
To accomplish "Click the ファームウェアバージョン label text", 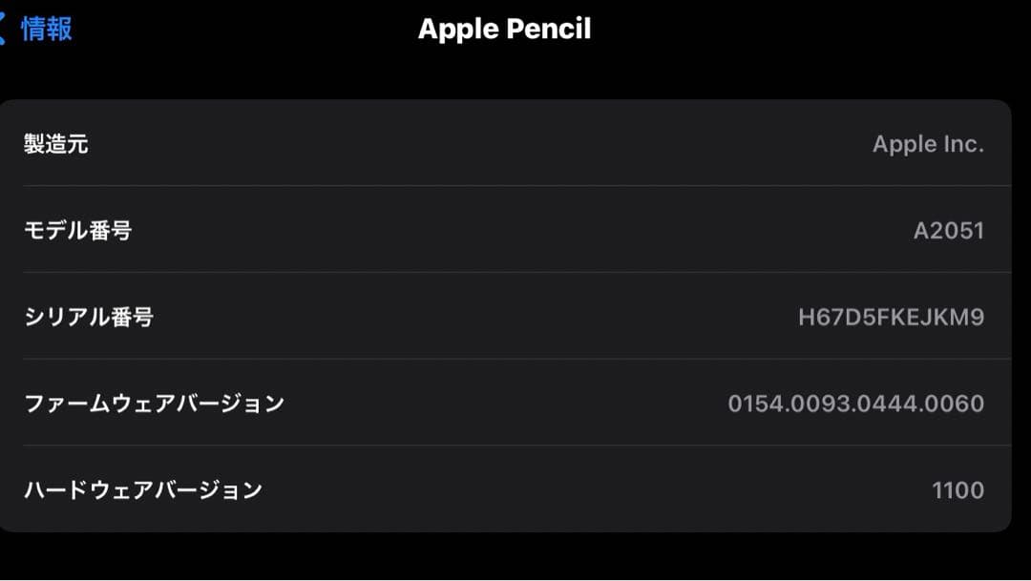I will [x=153, y=404].
